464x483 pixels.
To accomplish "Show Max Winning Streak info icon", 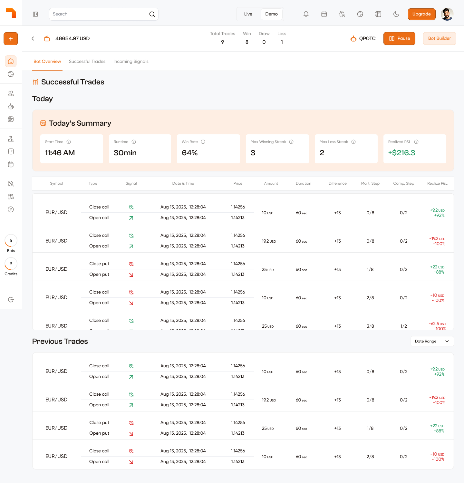I will tap(291, 142).
